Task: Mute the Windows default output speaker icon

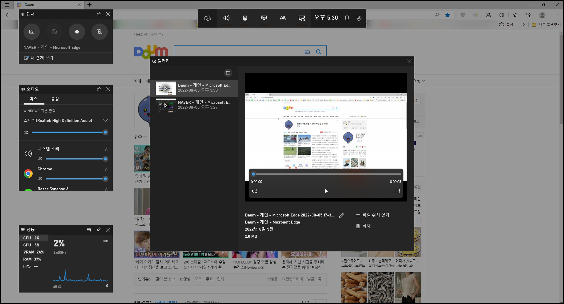Action: click(x=26, y=132)
